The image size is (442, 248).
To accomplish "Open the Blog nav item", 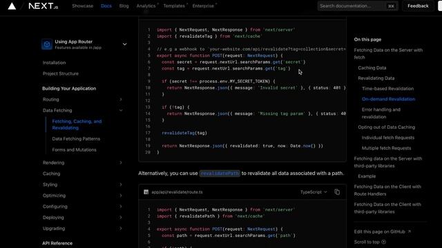I will [124, 6].
